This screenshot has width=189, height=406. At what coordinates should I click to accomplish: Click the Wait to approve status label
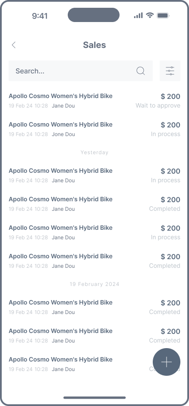[158, 106]
